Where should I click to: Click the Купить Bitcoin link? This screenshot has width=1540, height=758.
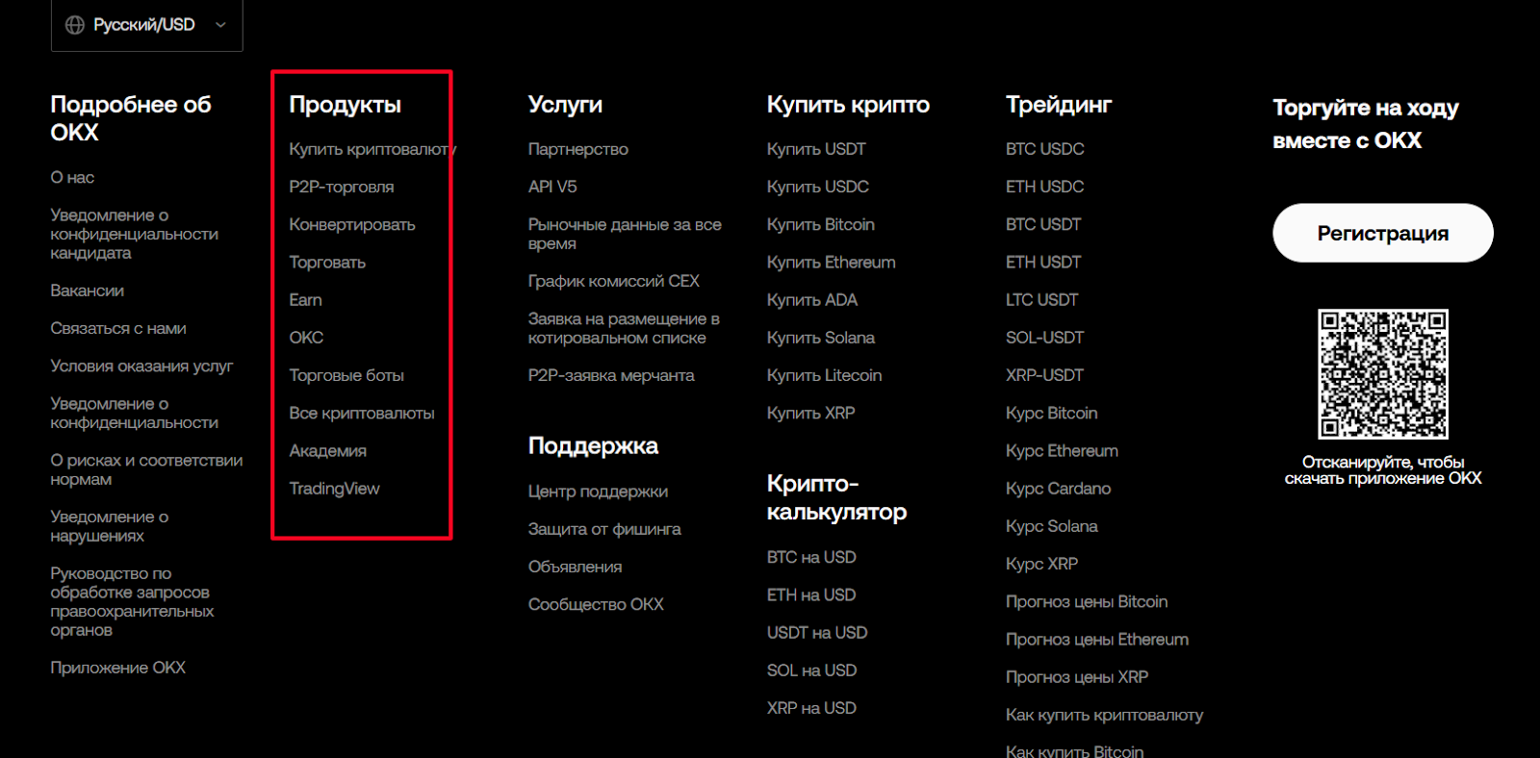[x=820, y=224]
